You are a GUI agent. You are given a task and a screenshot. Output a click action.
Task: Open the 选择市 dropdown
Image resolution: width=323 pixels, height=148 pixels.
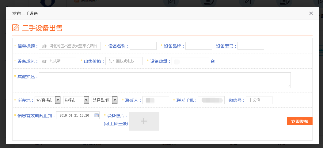pos(76,100)
